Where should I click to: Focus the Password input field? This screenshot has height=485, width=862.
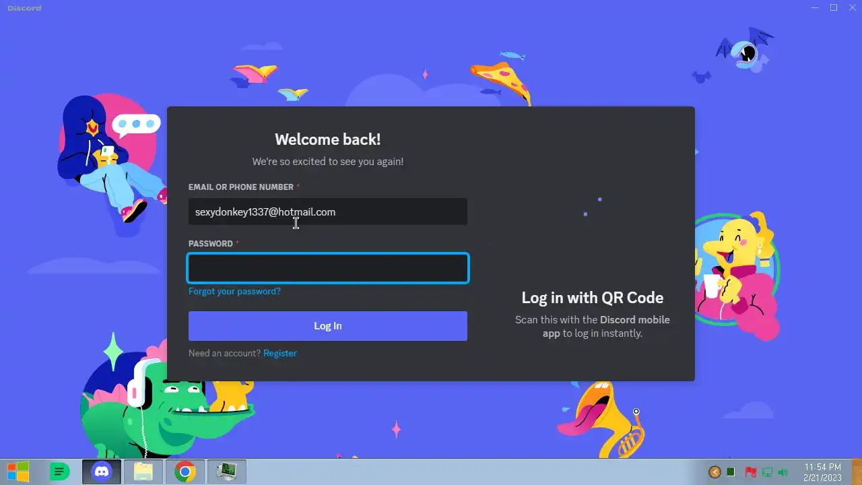click(328, 268)
